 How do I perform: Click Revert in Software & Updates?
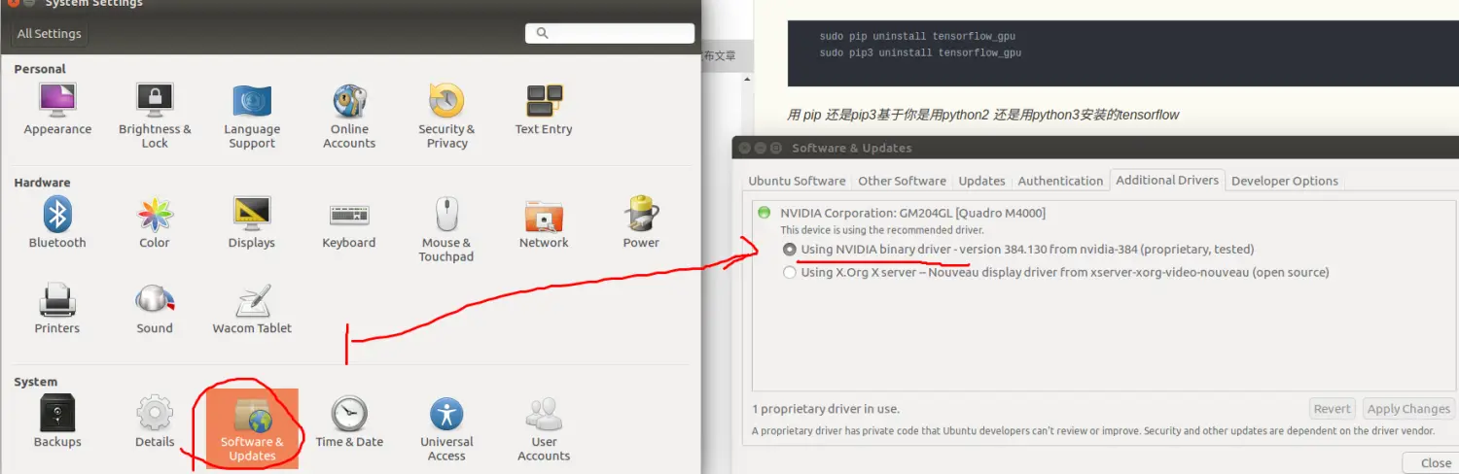coord(1332,409)
